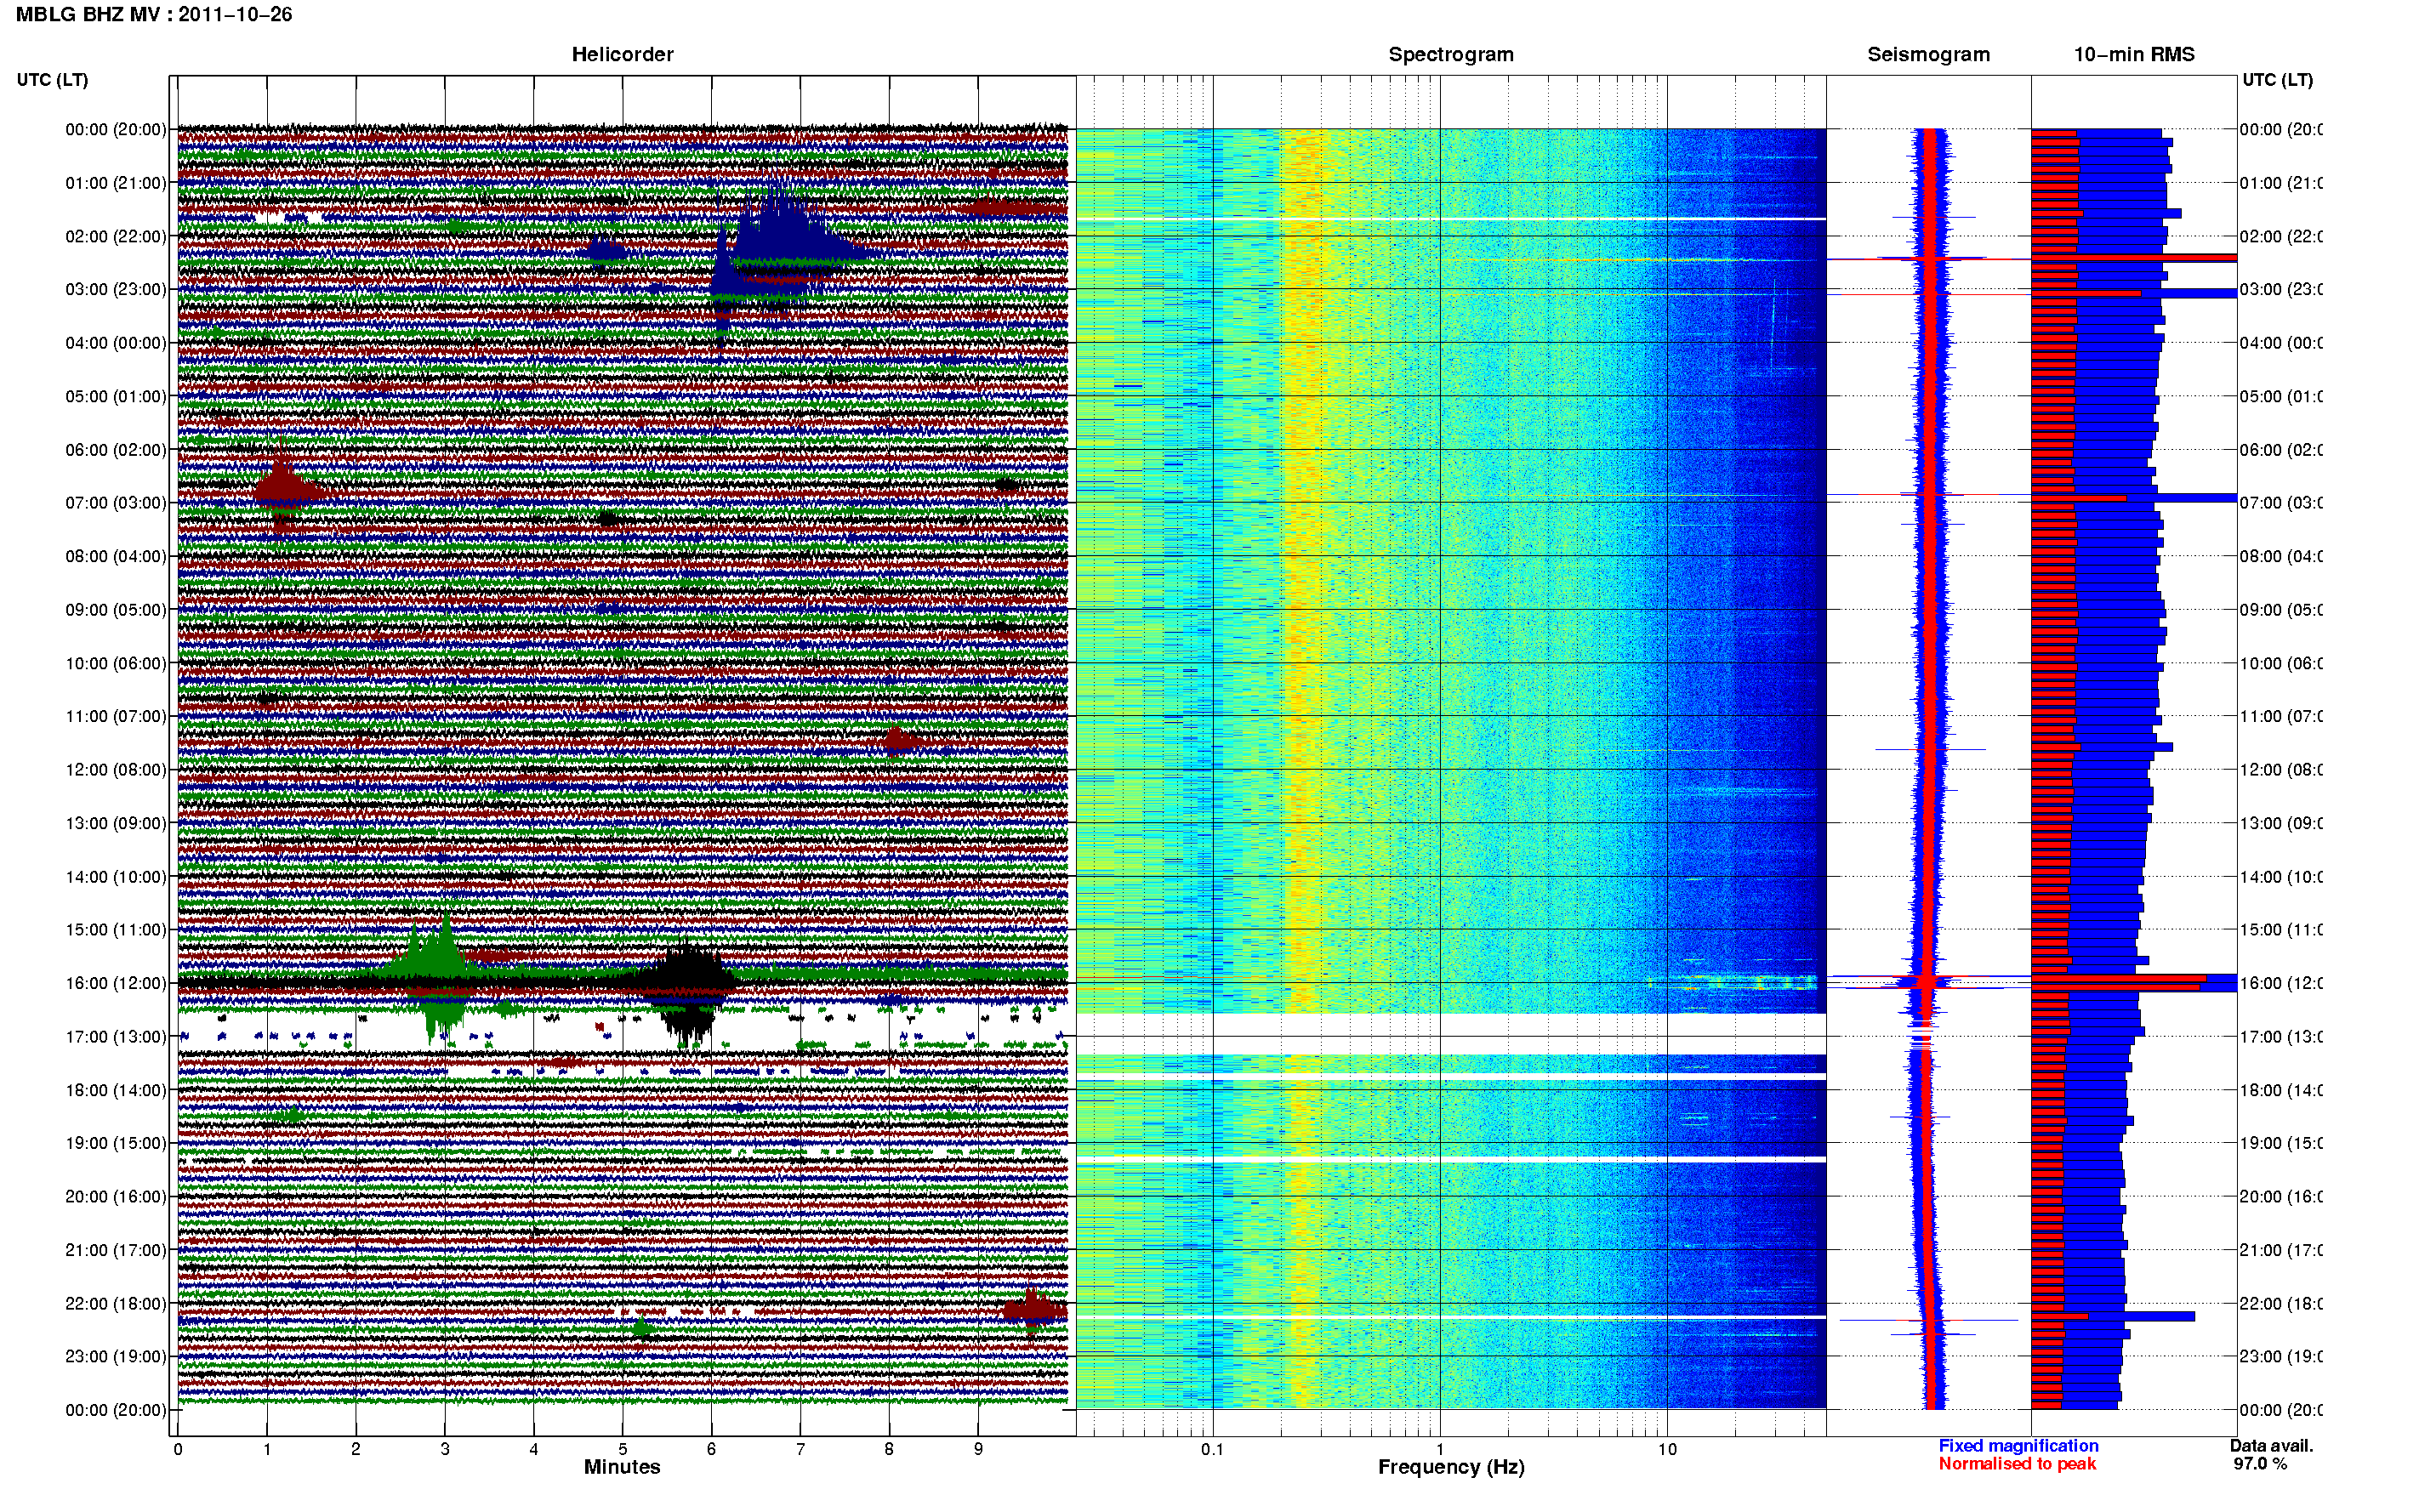Screen dimensions: 2419x1512
Task: Click the blue 'Fixed magnification' legend text
Action: point(2018,1446)
